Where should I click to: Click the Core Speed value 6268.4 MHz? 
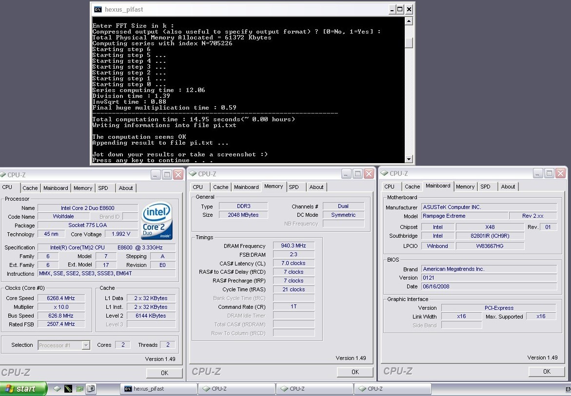click(x=61, y=298)
